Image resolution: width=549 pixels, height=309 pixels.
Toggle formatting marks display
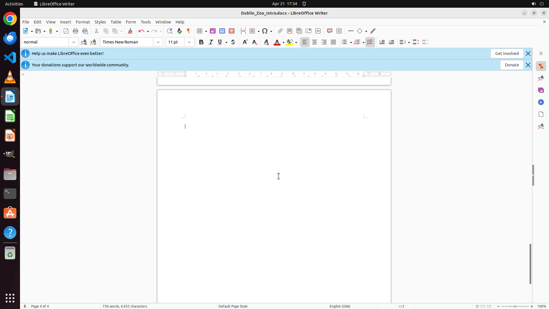188,31
